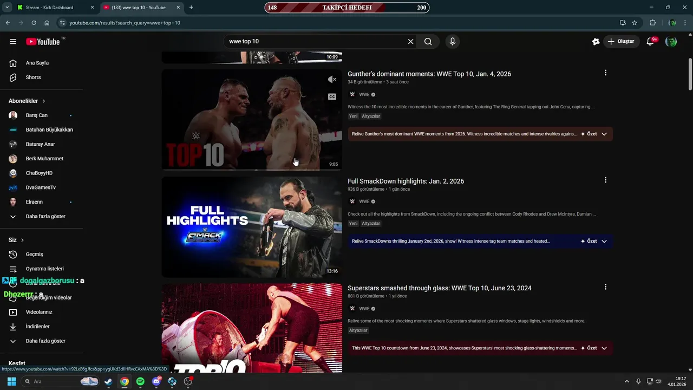Open the YouTube notifications bell
This screenshot has width=693, height=390.
(651, 42)
